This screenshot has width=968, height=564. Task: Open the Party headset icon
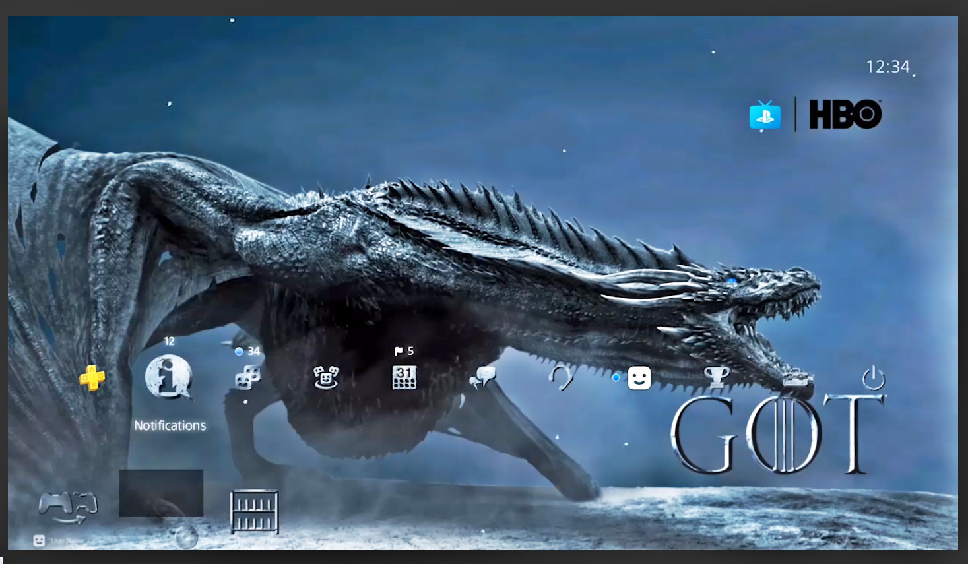coord(561,378)
